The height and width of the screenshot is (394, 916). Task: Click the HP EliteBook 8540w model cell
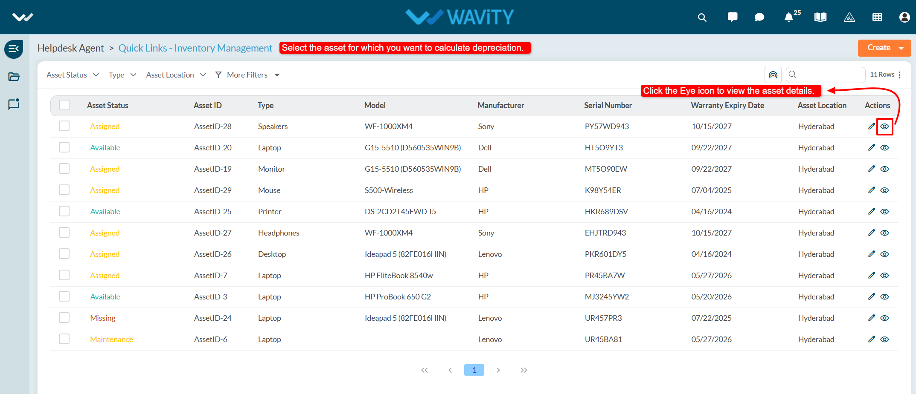pos(398,276)
